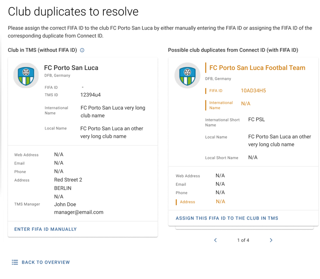Click the TMS ID value 12394u4
Image resolution: width=320 pixels, height=279 pixels.
(x=91, y=95)
